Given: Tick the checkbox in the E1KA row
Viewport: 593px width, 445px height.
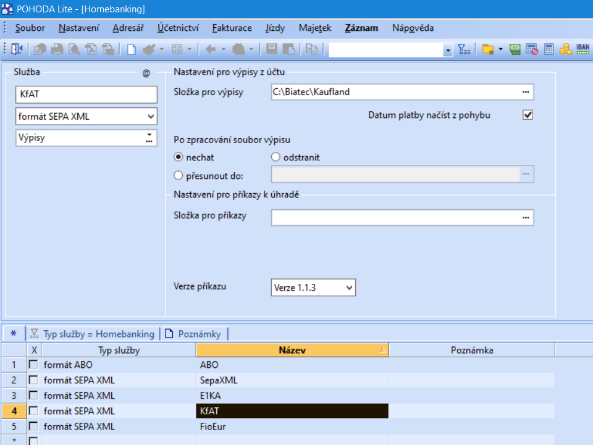Looking at the screenshot, I should (x=33, y=396).
